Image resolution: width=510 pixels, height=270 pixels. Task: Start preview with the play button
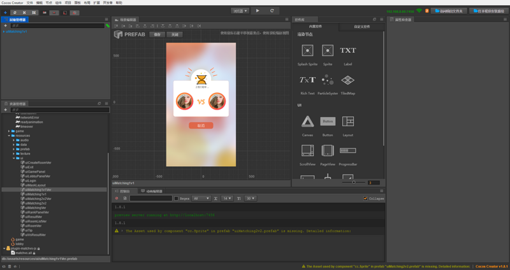(258, 11)
